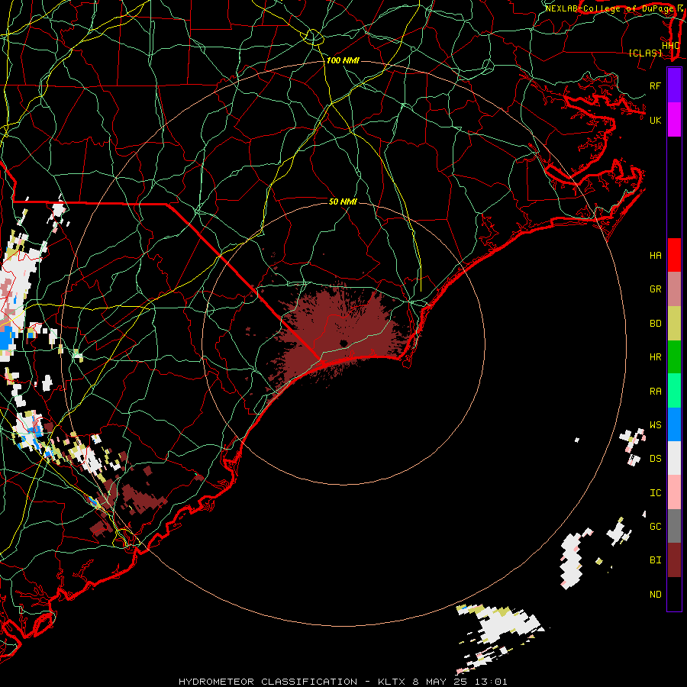Click the 8 MAY 25 date text

[x=440, y=682]
